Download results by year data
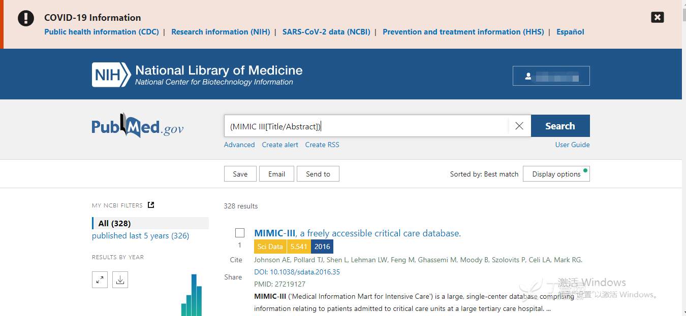 tap(120, 279)
